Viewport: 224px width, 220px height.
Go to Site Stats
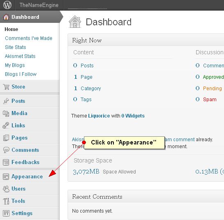point(16,47)
